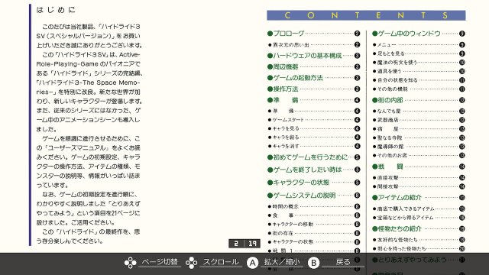Open the キャラを見る sub-entry
Viewport: 489px width, 275px height.
(x=314, y=128)
